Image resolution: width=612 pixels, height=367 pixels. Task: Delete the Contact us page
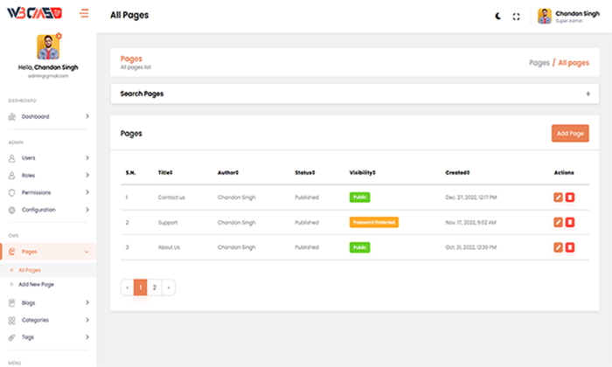click(x=570, y=197)
